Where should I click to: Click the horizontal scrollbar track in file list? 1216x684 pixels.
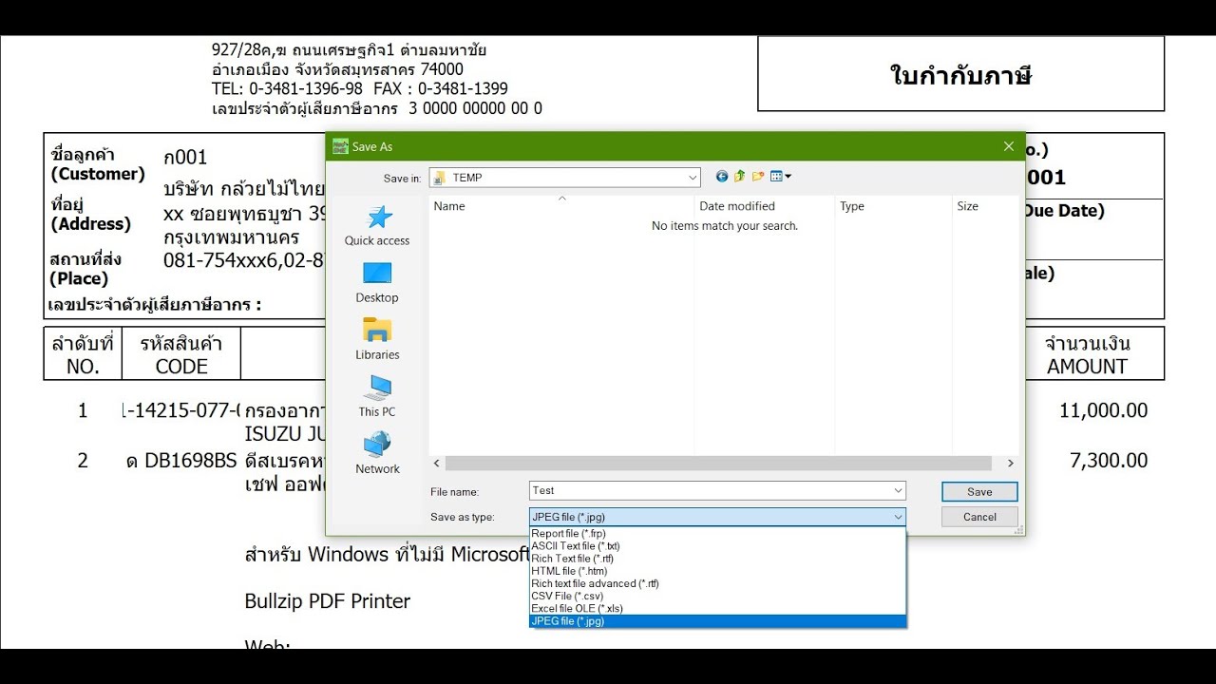coord(719,464)
